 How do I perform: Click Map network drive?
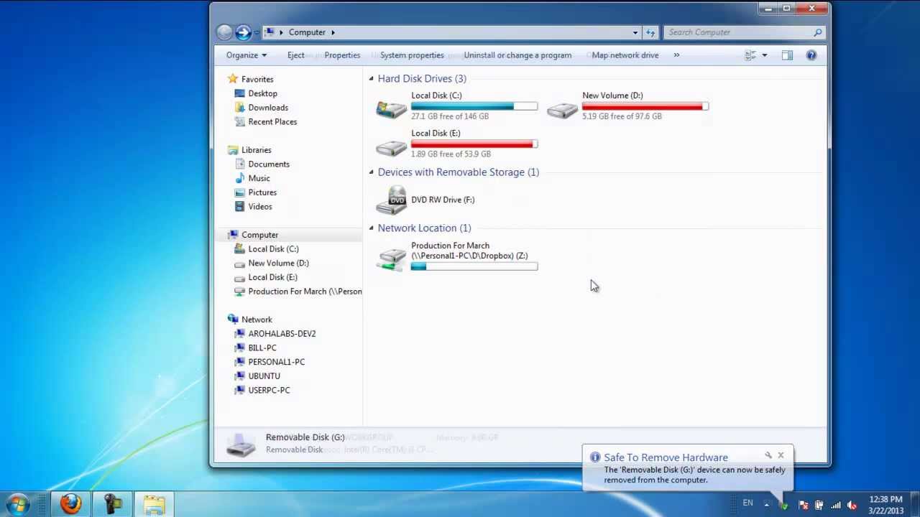pyautogui.click(x=625, y=55)
